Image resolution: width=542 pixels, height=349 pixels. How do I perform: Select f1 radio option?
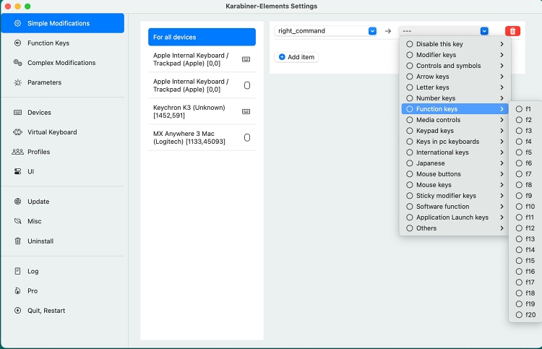[519, 109]
